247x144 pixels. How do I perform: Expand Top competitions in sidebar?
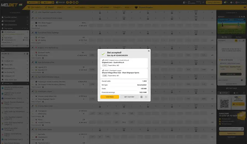(x=15, y=25)
